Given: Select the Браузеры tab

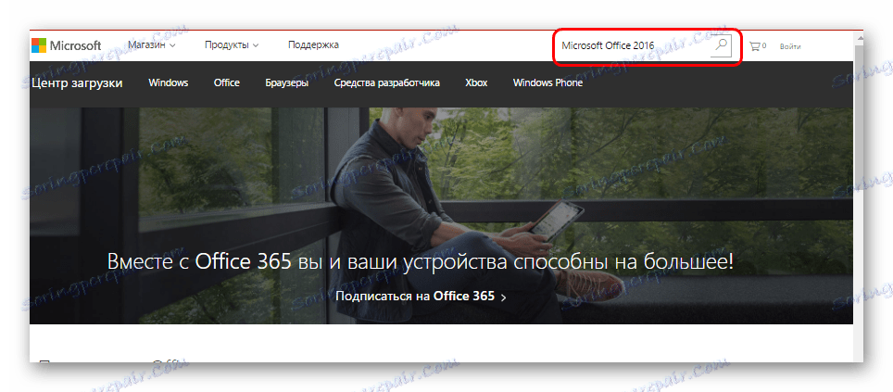Looking at the screenshot, I should click(287, 82).
